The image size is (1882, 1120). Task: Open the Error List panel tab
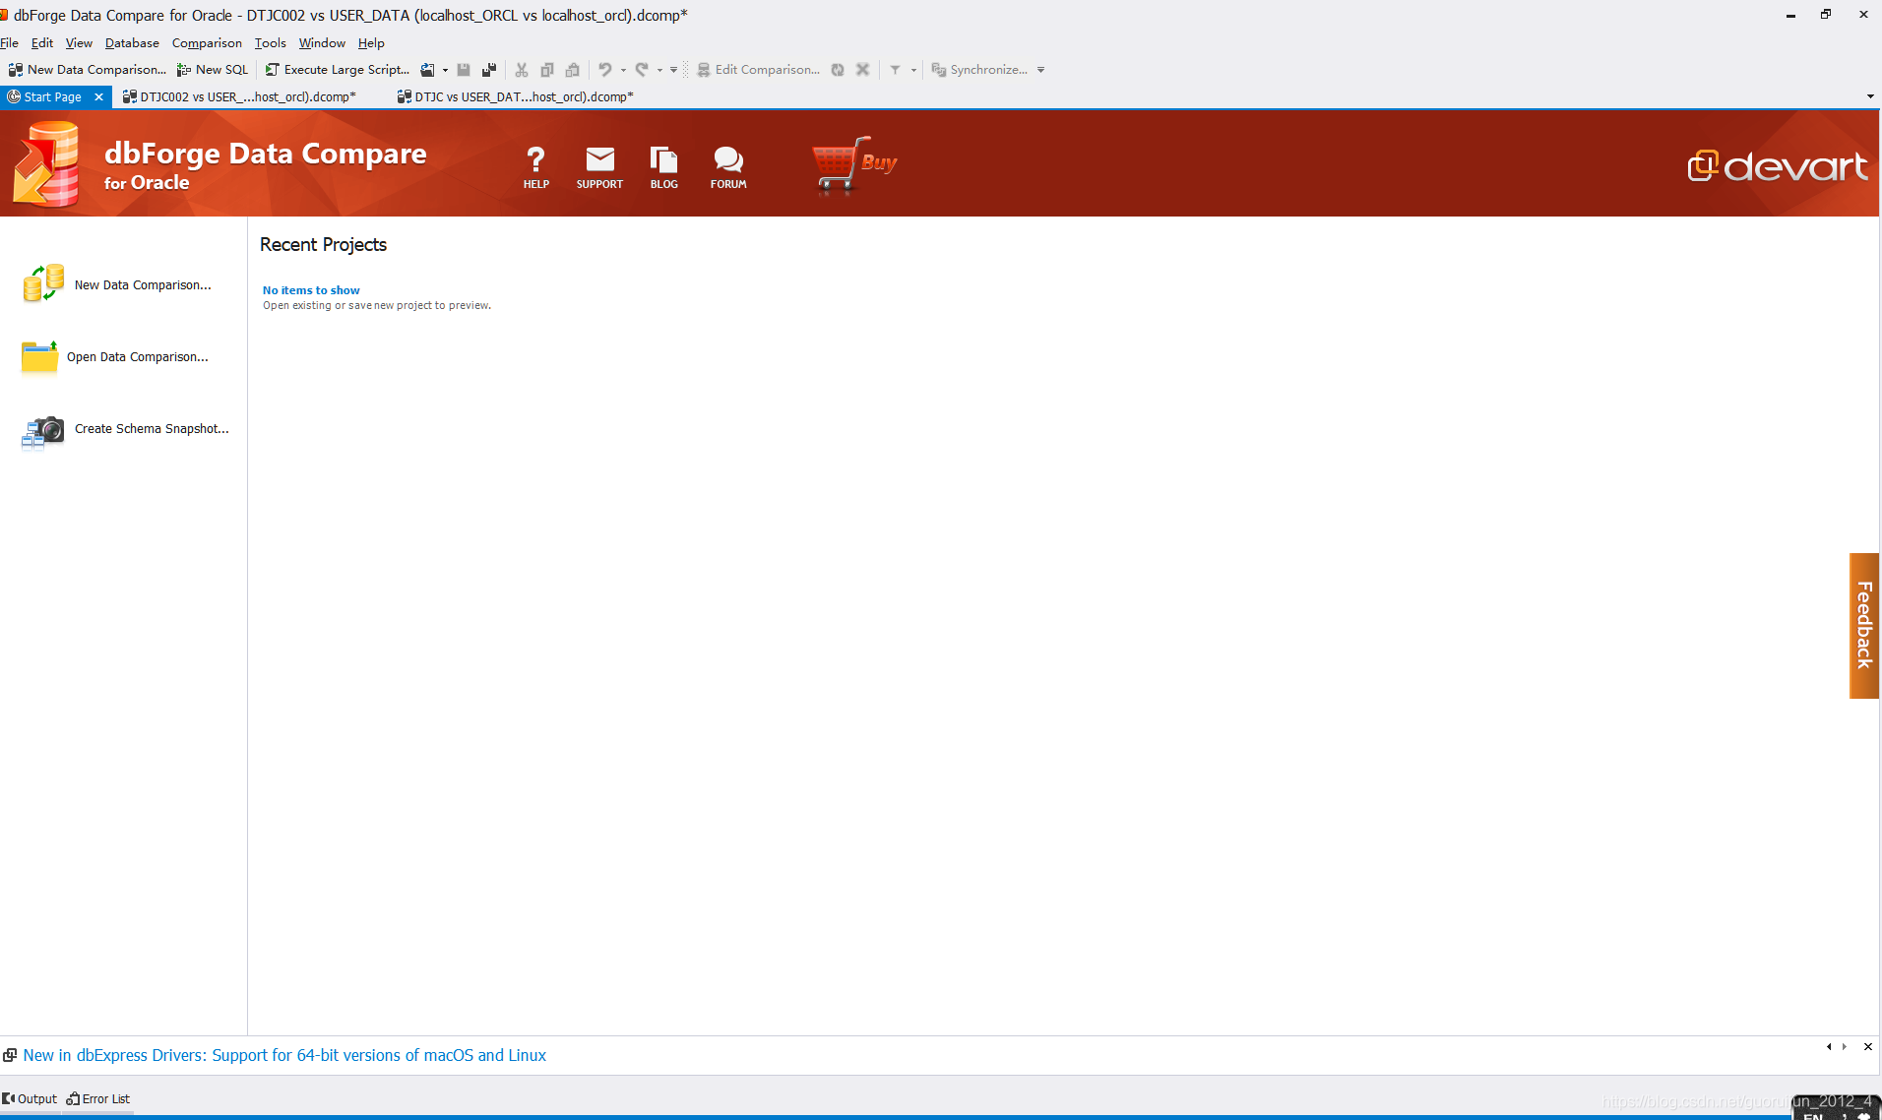[98, 1099]
